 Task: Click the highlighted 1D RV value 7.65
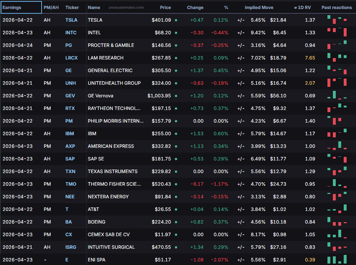pyautogui.click(x=310, y=58)
